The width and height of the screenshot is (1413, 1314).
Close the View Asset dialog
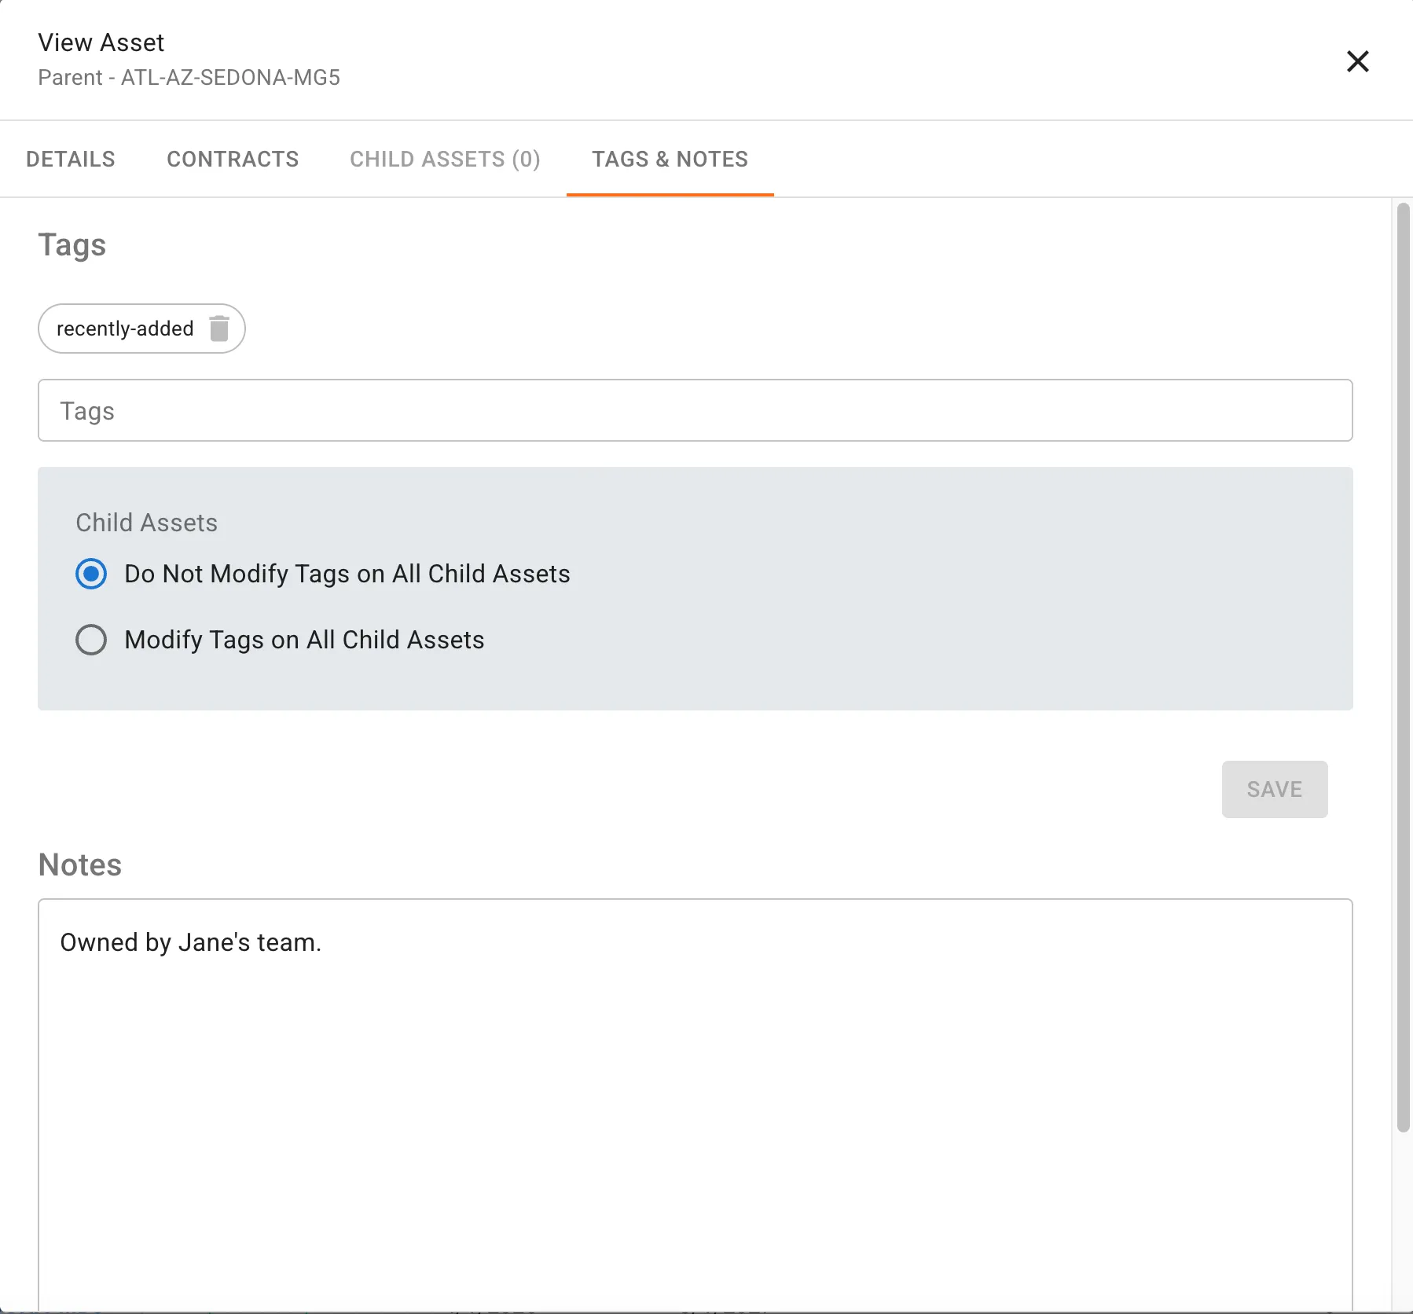click(x=1357, y=61)
